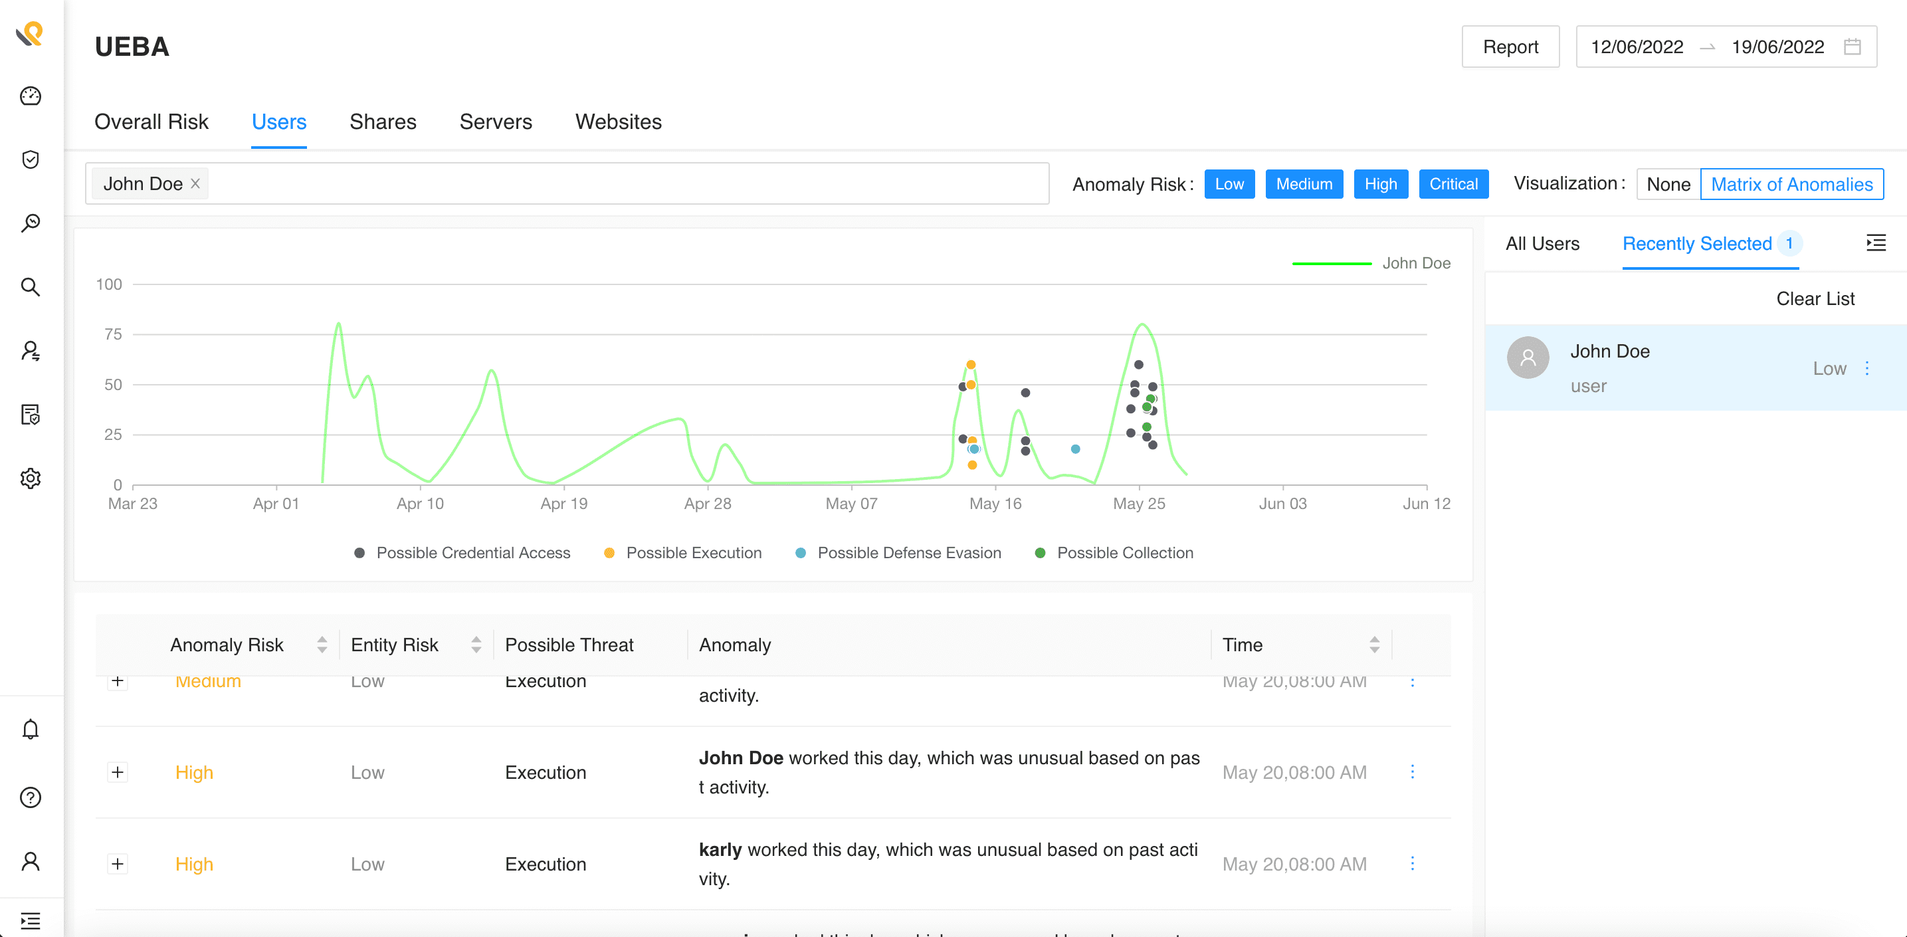
Task: Click Clear List in the users panel
Action: pyautogui.click(x=1815, y=298)
